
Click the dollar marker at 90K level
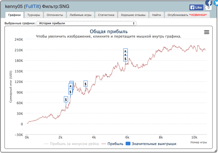(70, 91)
